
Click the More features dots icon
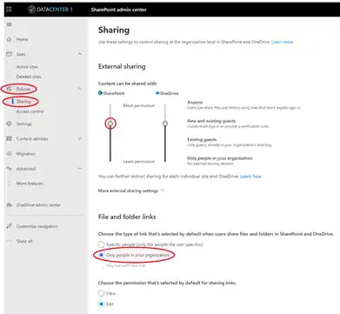point(10,184)
